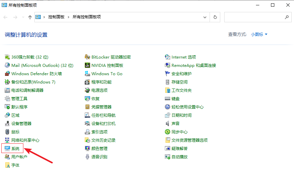This screenshot has height=170, width=294.
Task: Expand the address bar history dropdown arrow
Action: point(205,17)
